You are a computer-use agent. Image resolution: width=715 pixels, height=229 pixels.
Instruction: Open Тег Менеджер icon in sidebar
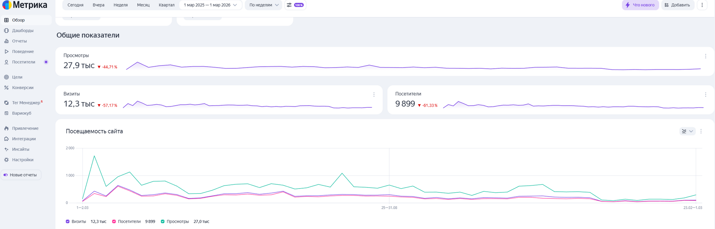(6, 103)
